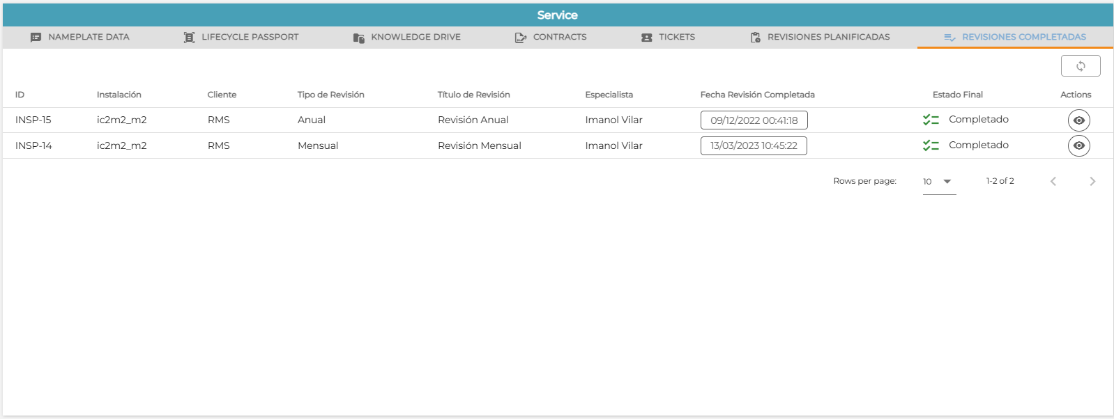View details of INSP-15 via eye icon
The height and width of the screenshot is (419, 1114).
click(x=1079, y=120)
